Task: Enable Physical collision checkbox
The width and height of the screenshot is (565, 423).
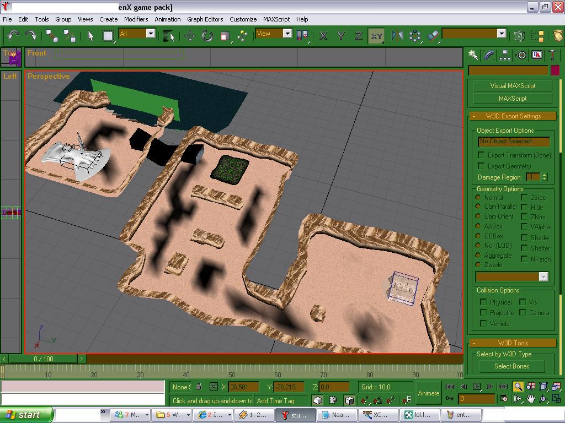Action: pyautogui.click(x=483, y=302)
